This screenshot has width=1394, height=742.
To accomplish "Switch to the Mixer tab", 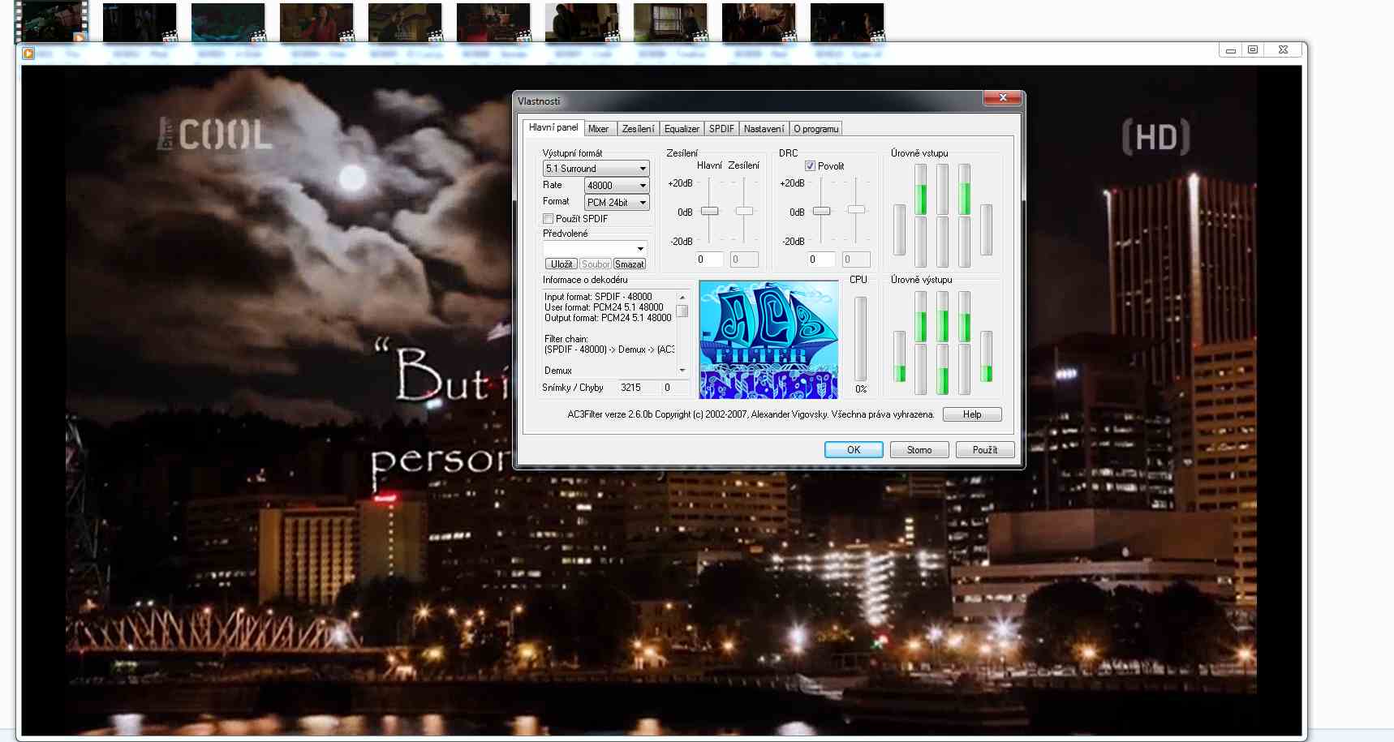I will [x=599, y=129].
